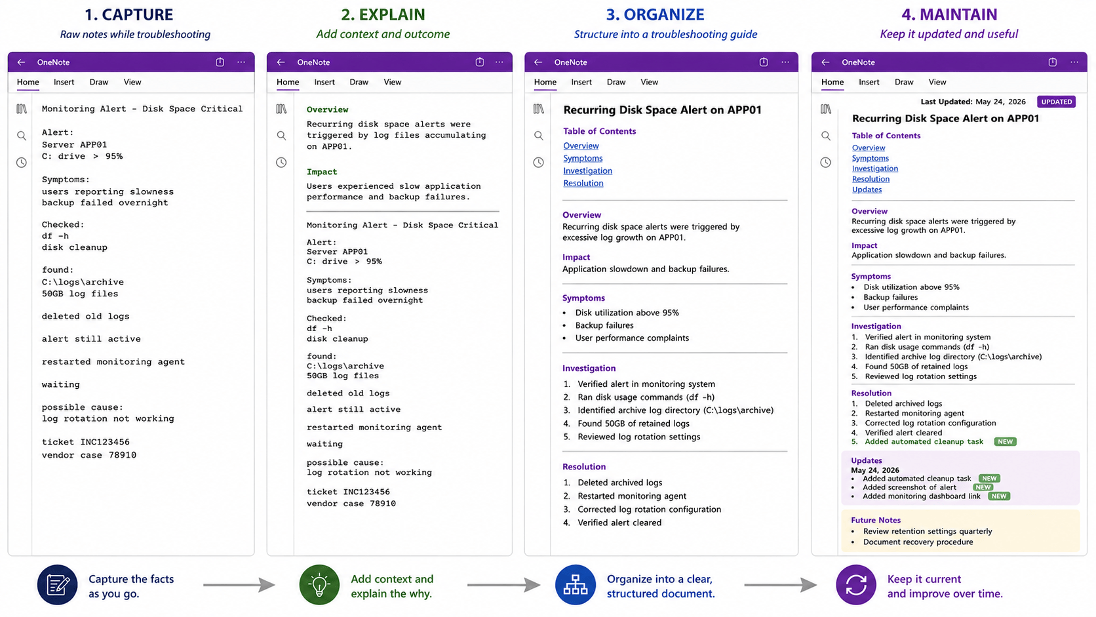
Task: Open the ellipsis menu in the Explain window
Action: [499, 62]
